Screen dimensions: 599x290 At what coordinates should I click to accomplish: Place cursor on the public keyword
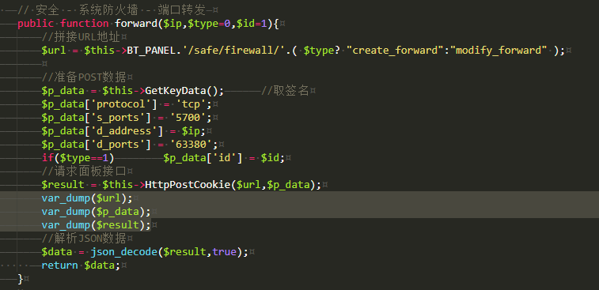pyautogui.click(x=36, y=24)
